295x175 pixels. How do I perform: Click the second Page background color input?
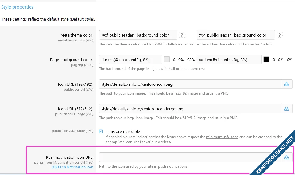229,60
